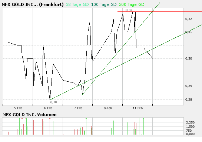The image size is (202, 142).
Task: Click the 0,31 price axis label
Action: [189, 32]
